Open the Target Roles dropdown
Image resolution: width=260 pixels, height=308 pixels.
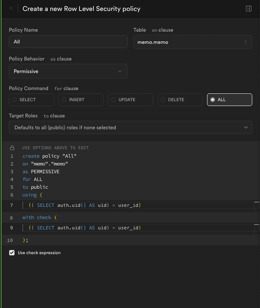[131, 128]
